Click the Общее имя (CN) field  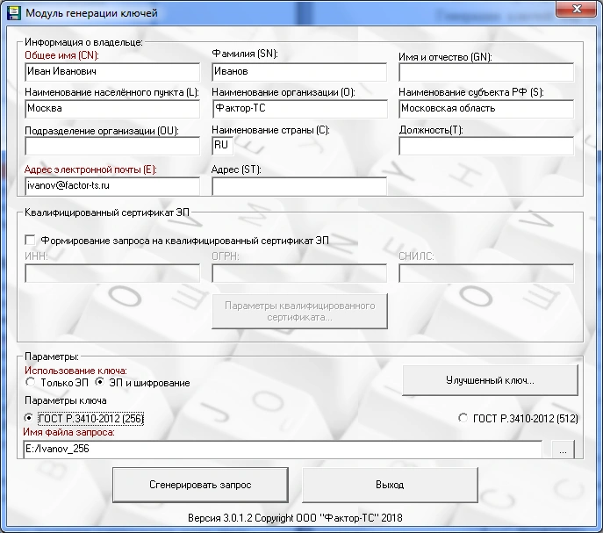(x=112, y=72)
